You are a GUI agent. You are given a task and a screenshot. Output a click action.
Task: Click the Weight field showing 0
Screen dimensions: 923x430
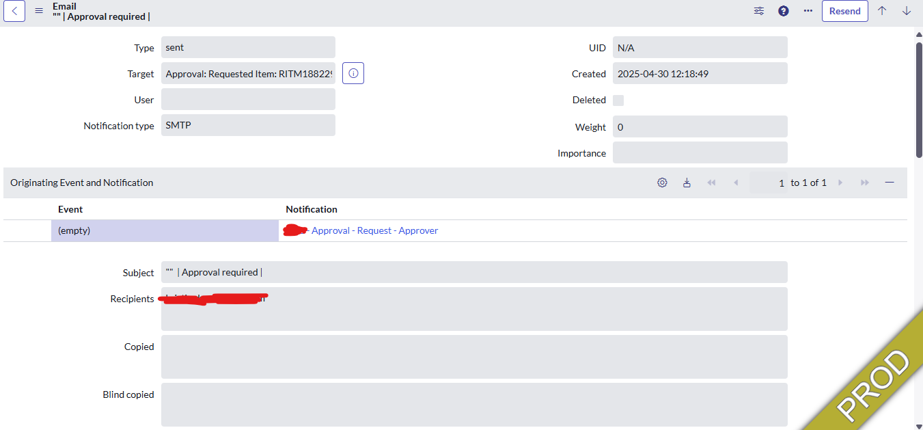tap(700, 126)
